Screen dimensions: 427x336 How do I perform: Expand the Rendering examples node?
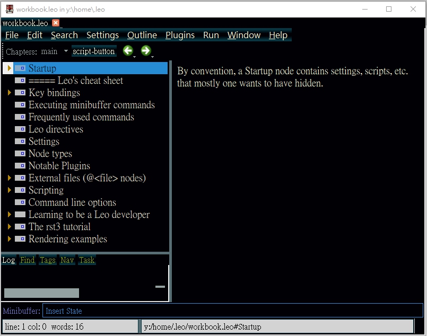point(9,239)
